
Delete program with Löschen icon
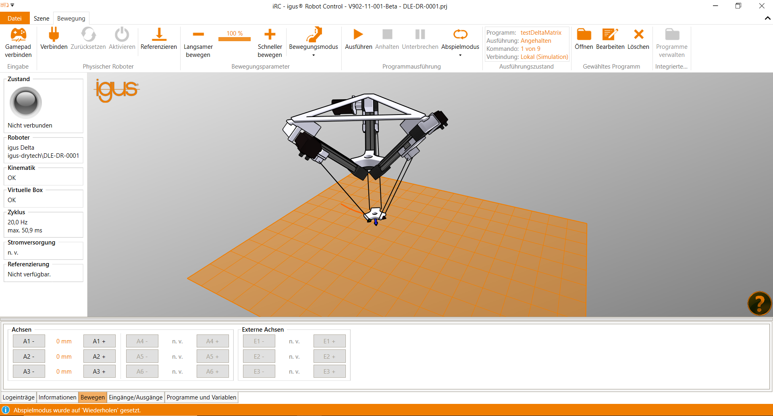[638, 35]
